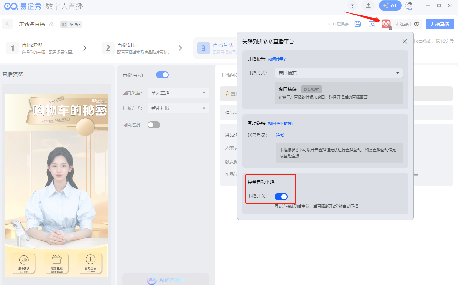Save the project with the disk icon
The width and height of the screenshot is (458, 285).
(358, 24)
